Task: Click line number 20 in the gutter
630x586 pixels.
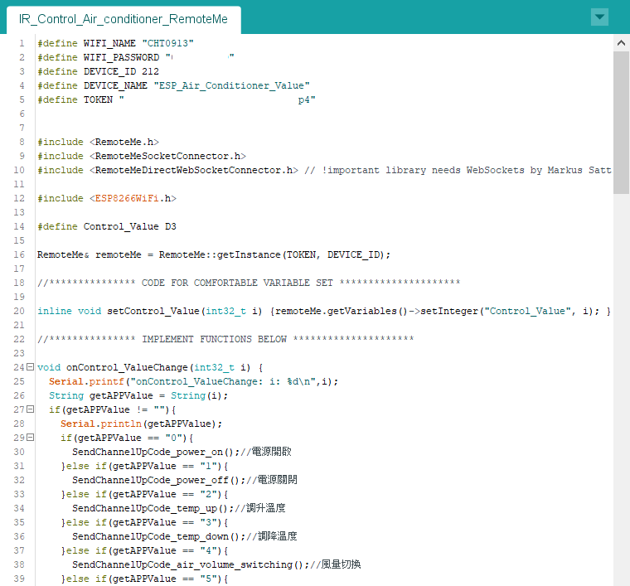Action: pos(18,311)
